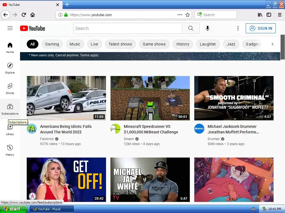Screen dimensions: 285x213
Task: Select the Gaming filter chip
Action: coord(52,44)
